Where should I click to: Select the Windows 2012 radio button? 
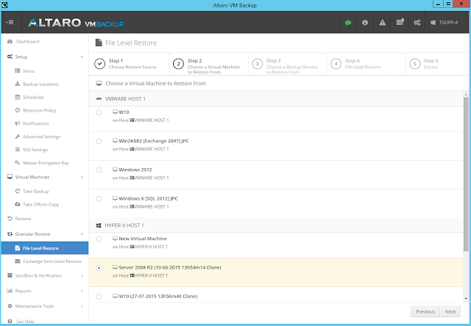click(x=99, y=170)
